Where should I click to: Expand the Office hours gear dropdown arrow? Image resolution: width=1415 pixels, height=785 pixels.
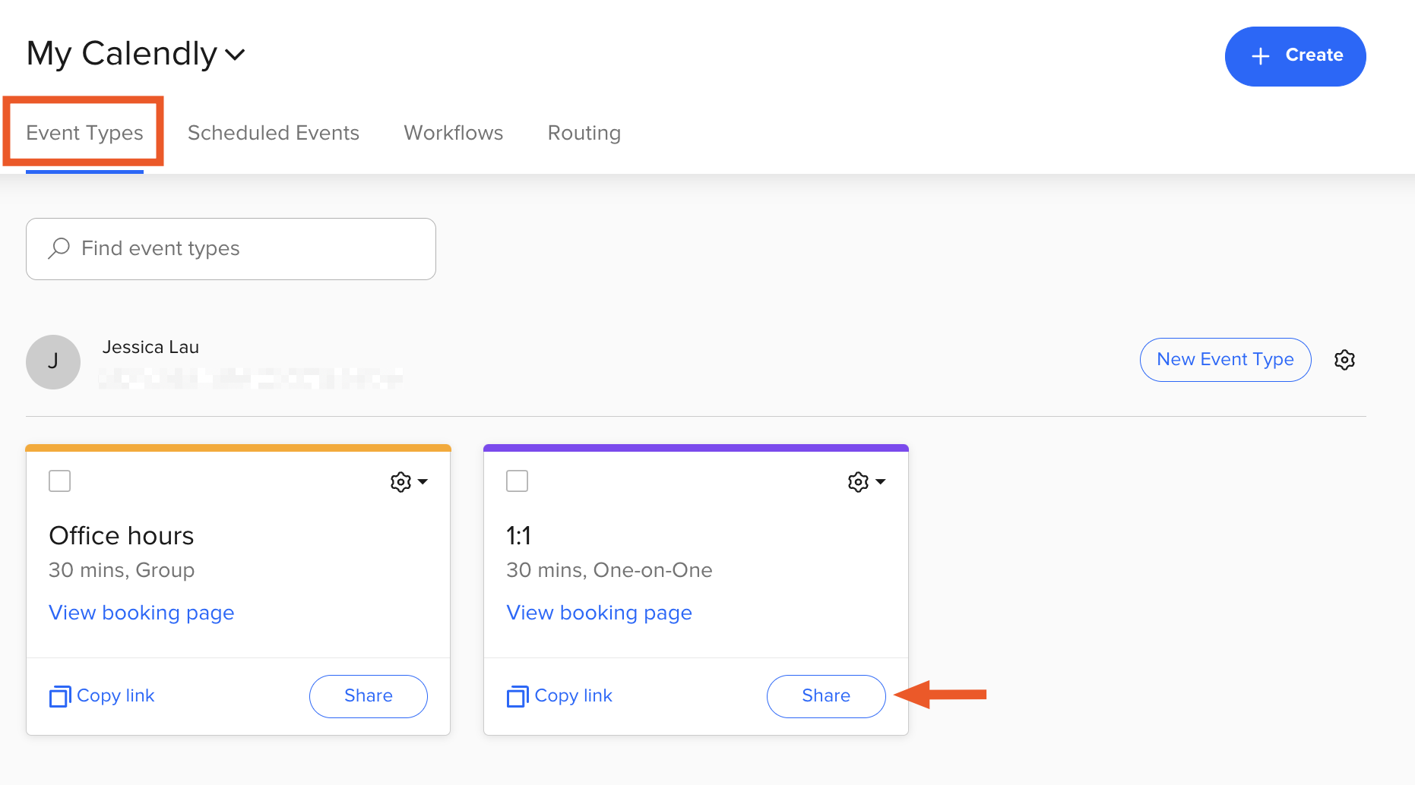tap(423, 481)
